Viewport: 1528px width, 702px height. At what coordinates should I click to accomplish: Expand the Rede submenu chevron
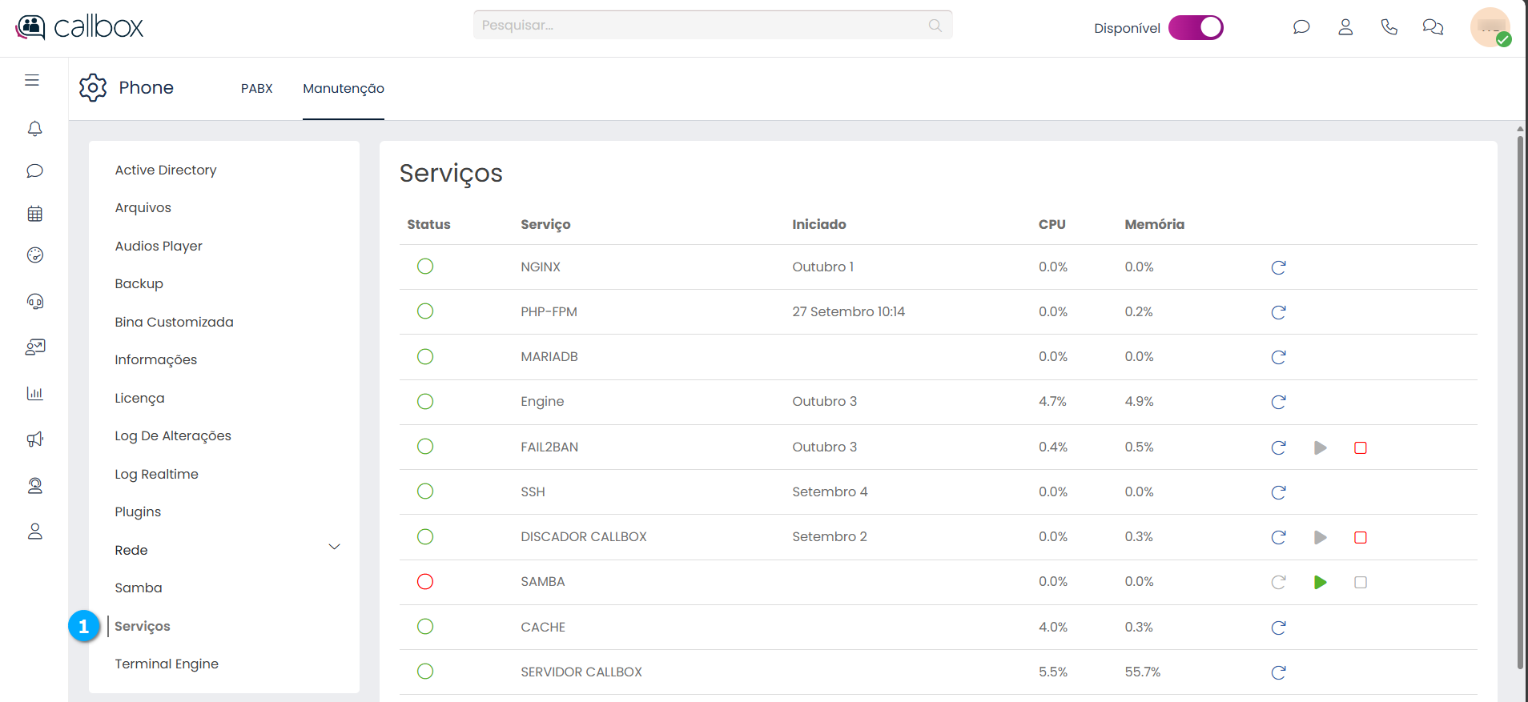[334, 548]
